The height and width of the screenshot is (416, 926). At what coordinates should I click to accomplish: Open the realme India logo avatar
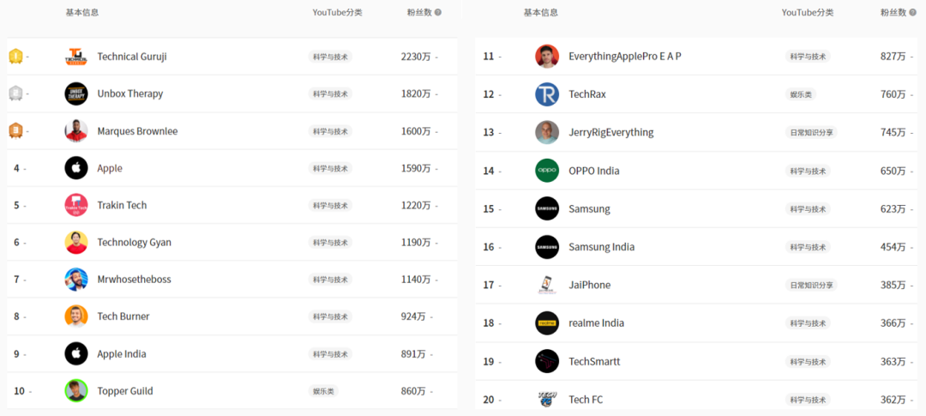click(x=547, y=323)
